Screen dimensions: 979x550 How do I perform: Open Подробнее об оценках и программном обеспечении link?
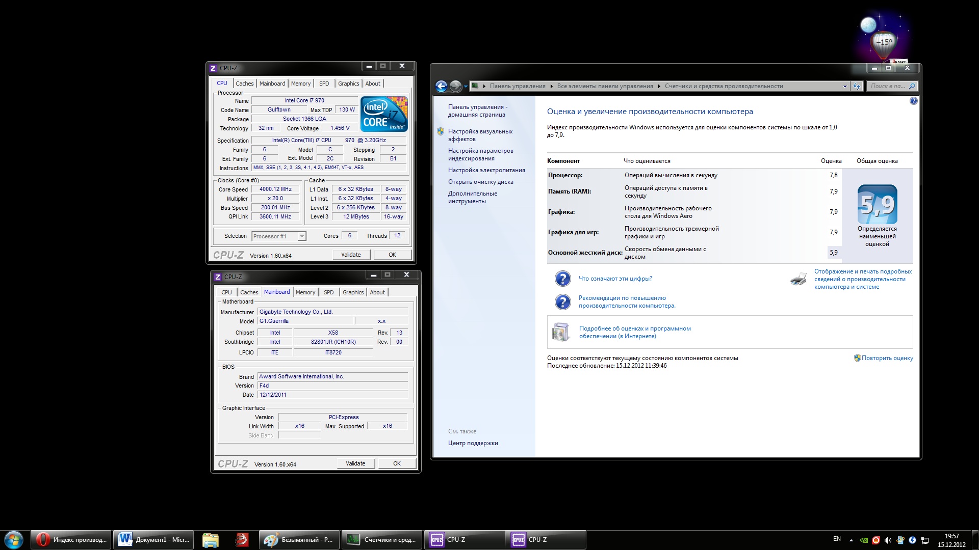[635, 333]
